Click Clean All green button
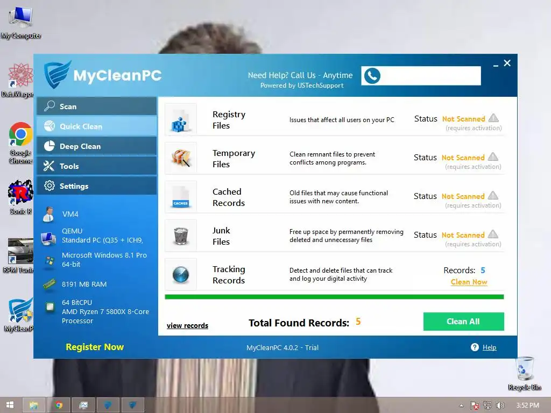This screenshot has width=551, height=413. [463, 322]
